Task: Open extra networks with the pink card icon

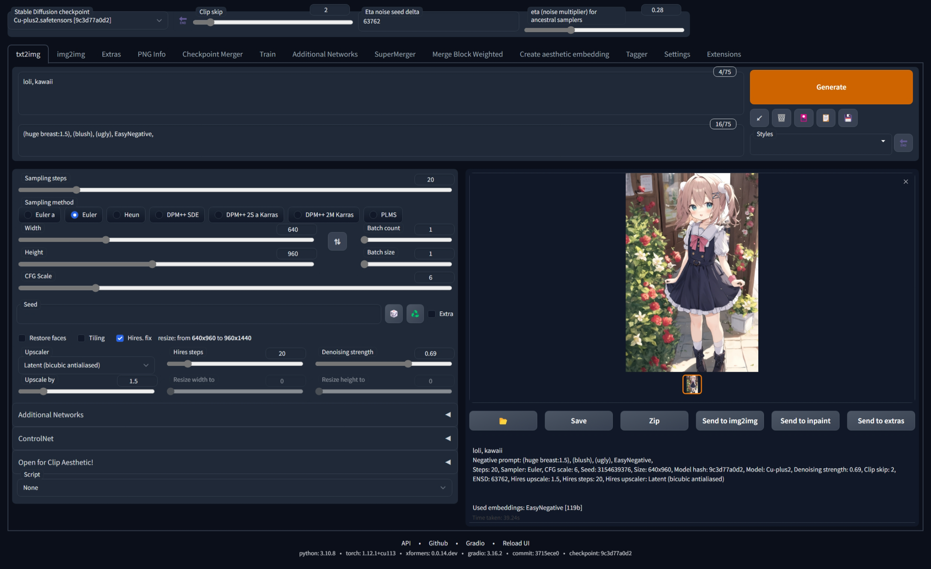Action: [x=803, y=118]
